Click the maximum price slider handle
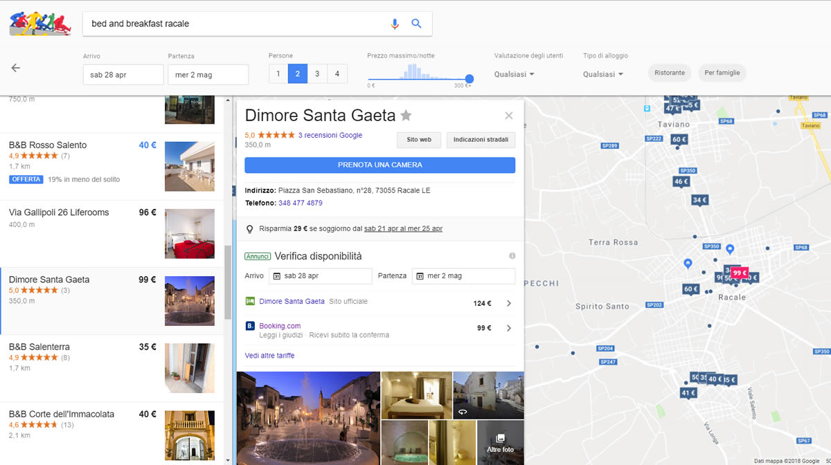This screenshot has height=465, width=831. (x=470, y=79)
